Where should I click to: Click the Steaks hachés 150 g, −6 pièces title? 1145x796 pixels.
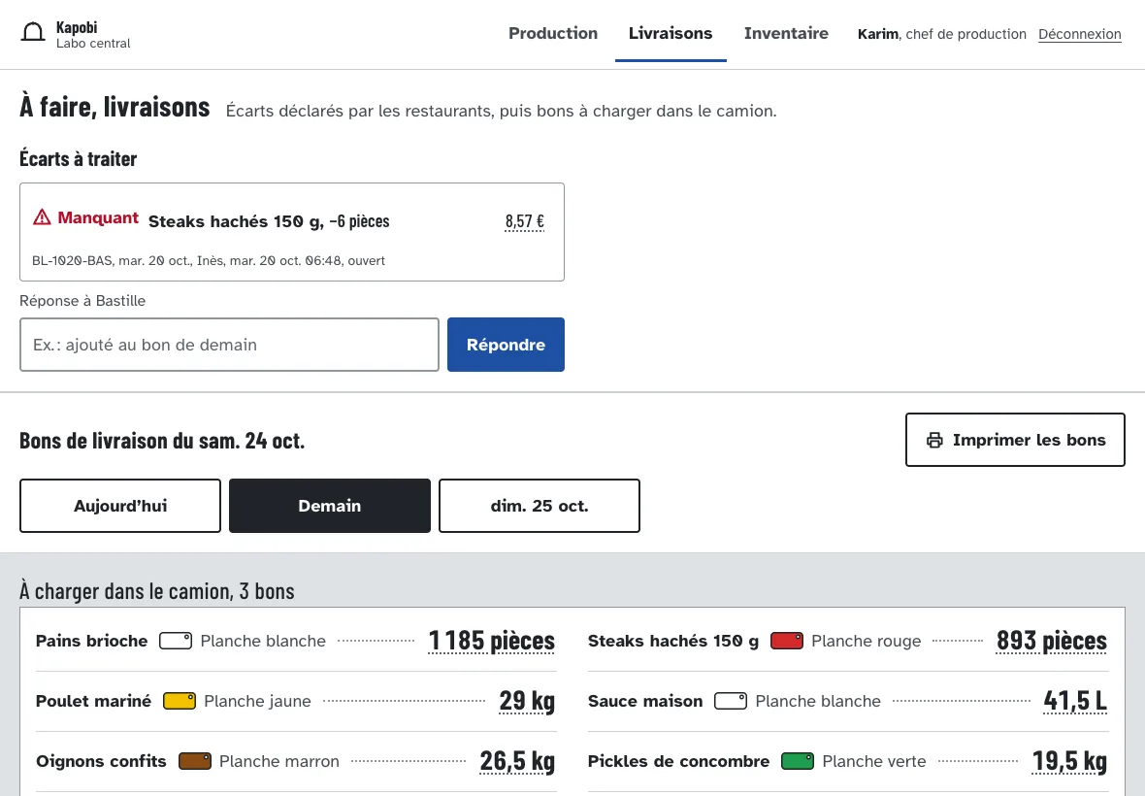coord(269,221)
